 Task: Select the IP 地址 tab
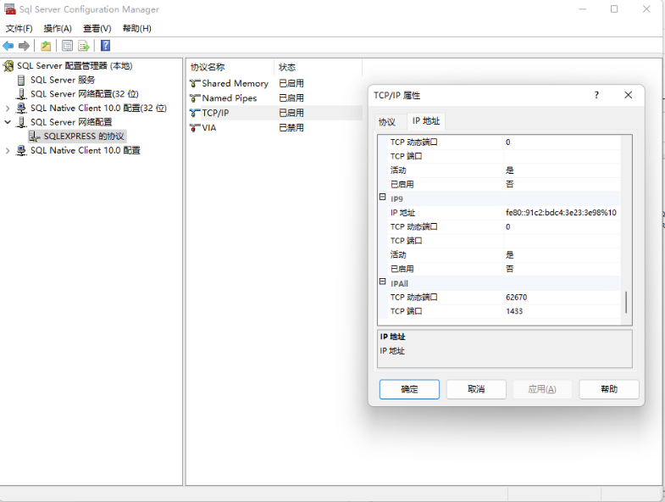pyautogui.click(x=426, y=121)
